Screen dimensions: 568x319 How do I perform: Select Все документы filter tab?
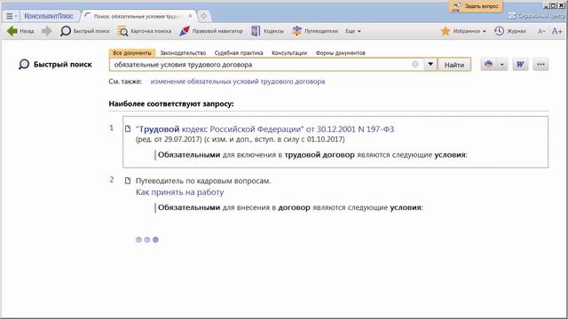point(132,53)
